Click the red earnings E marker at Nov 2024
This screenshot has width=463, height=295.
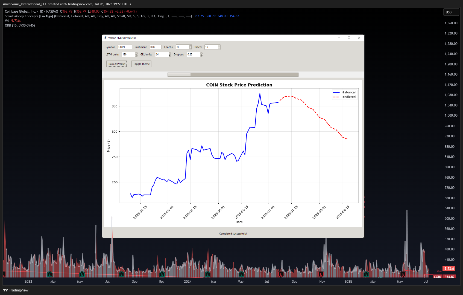(x=321, y=274)
